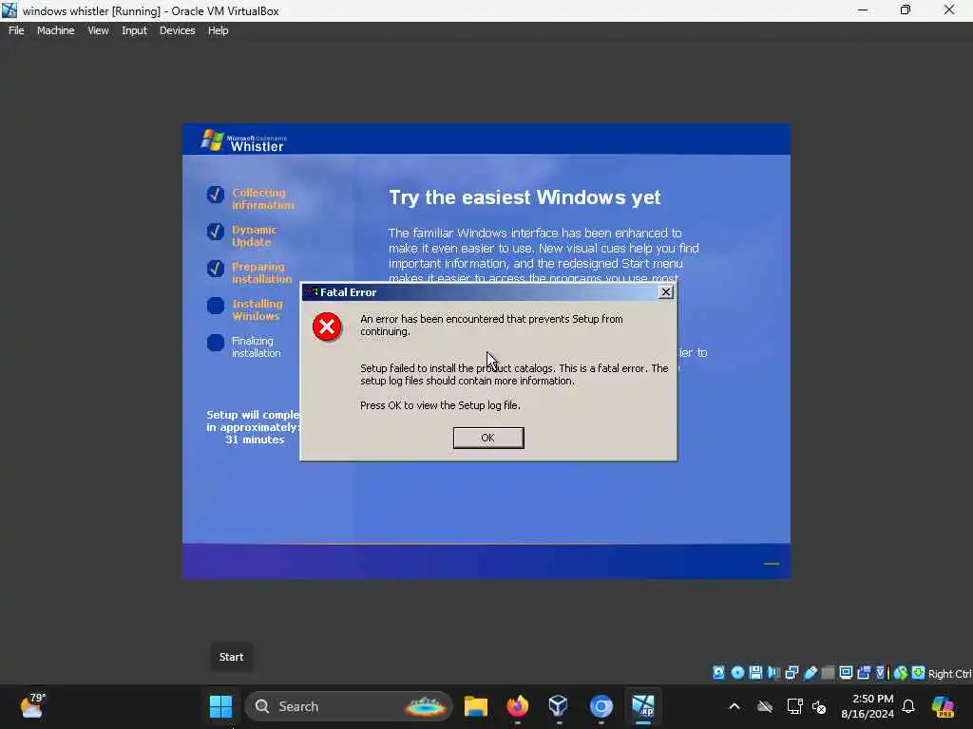
Task: Click the floppy disk indicator icon
Action: click(x=755, y=673)
